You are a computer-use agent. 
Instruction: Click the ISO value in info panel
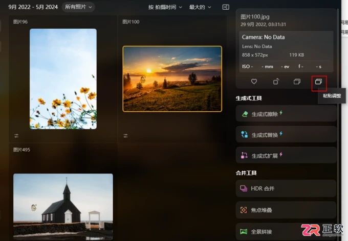point(248,67)
